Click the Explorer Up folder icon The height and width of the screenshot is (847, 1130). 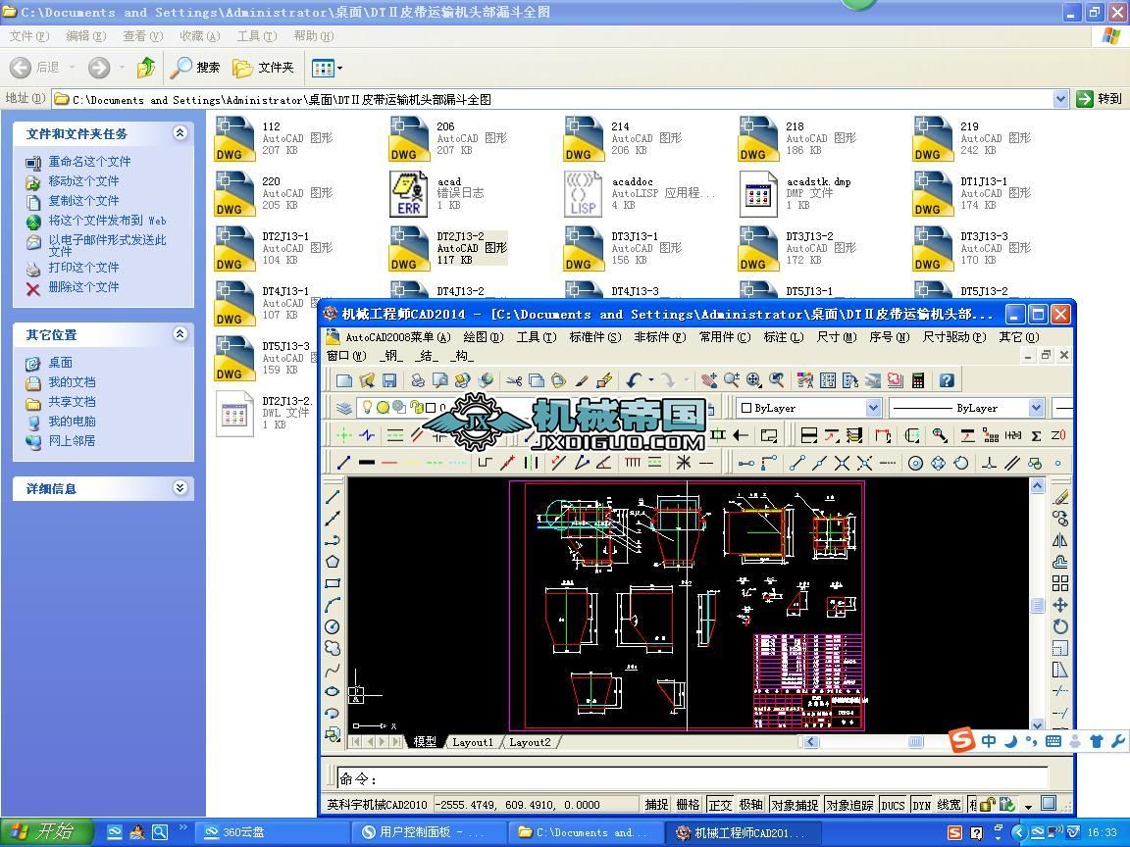point(146,68)
